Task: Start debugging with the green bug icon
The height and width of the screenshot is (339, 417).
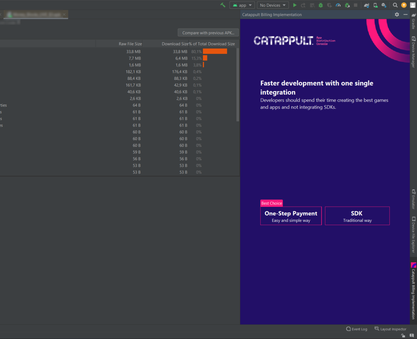Action: [321, 5]
